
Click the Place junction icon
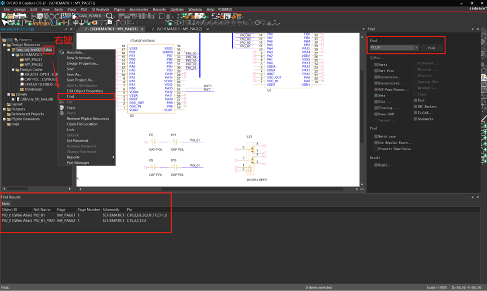coord(64,23)
